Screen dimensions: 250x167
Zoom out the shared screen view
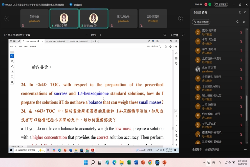(86, 35)
